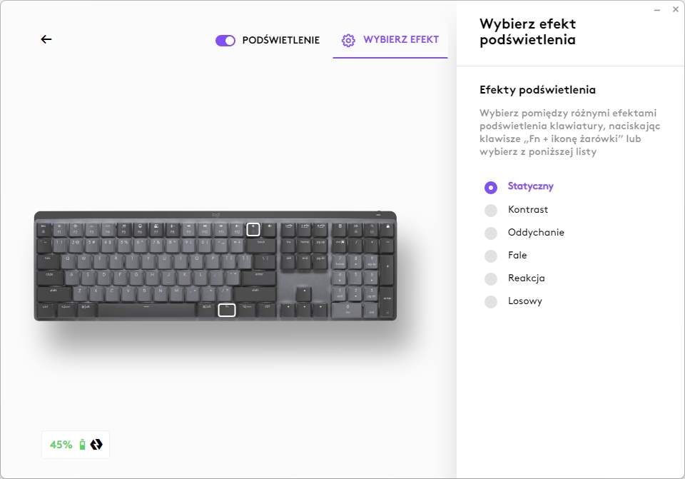685x479 pixels.
Task: Open the Wybierz efekt tab
Action: click(400, 40)
